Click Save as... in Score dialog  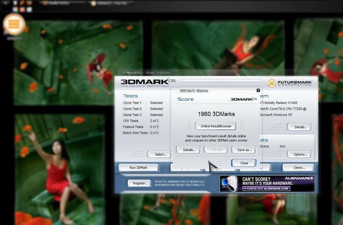(x=244, y=150)
